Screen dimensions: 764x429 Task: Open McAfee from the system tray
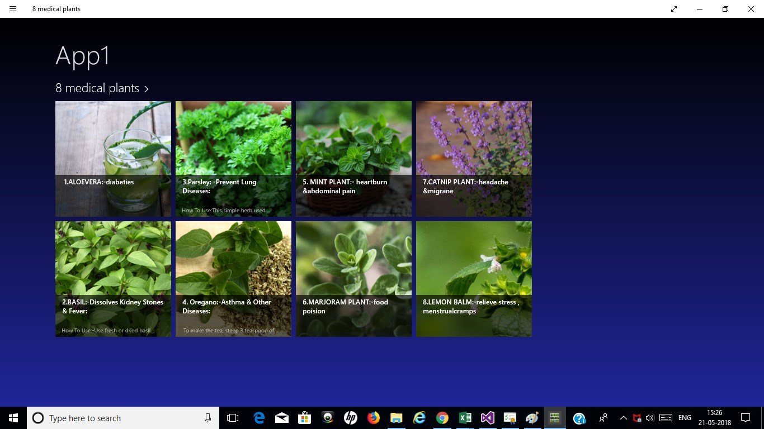[x=637, y=417]
